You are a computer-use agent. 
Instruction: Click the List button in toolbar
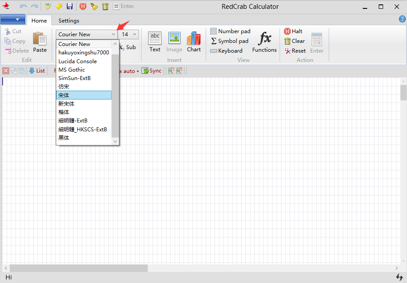coord(37,71)
